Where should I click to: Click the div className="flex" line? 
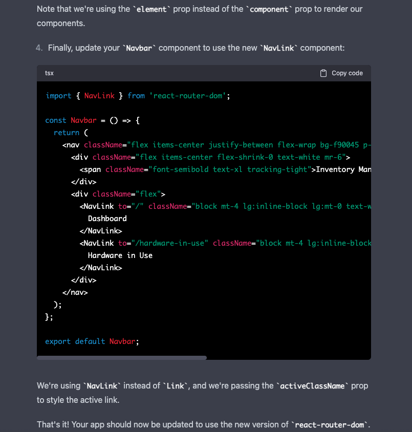point(118,194)
